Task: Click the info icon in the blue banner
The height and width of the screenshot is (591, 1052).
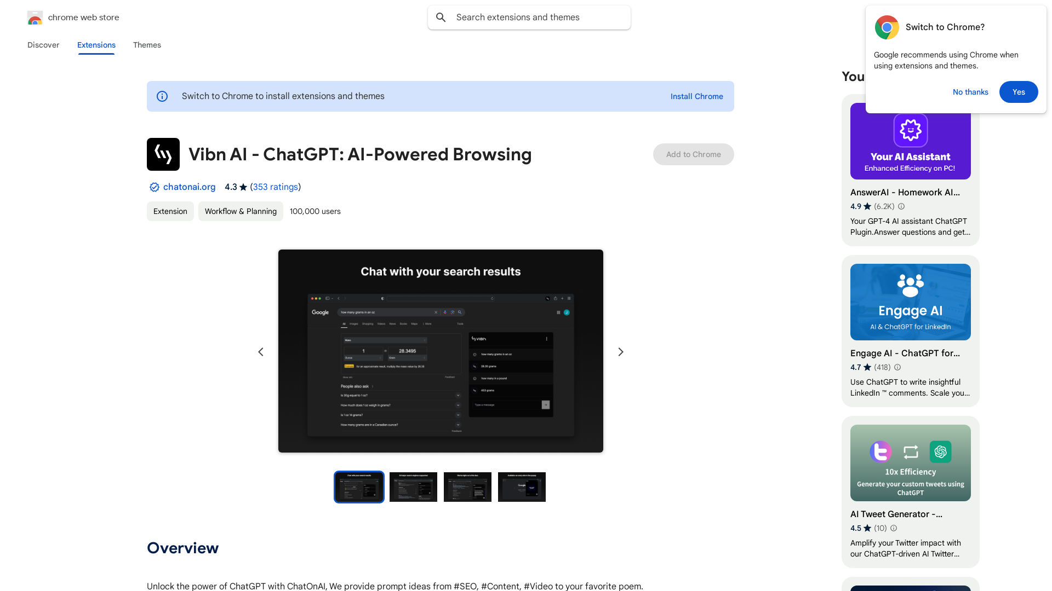Action: coord(162,96)
